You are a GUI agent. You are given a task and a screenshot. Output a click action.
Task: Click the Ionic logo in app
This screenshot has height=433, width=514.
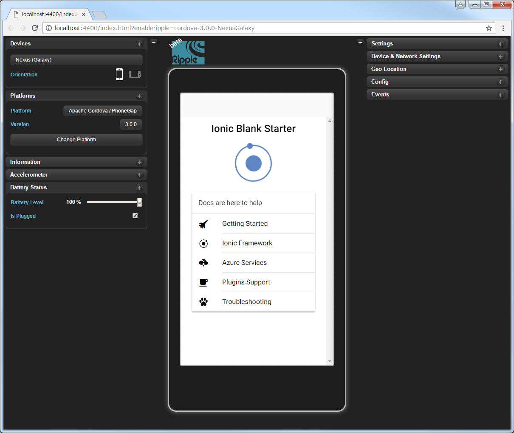point(253,163)
